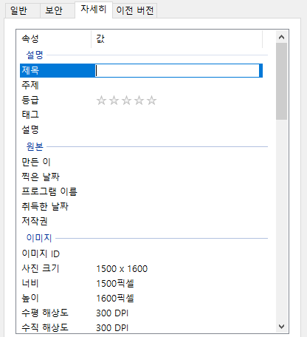Click the 값 column header
This screenshot has height=337, width=307.
pyautogui.click(x=176, y=38)
